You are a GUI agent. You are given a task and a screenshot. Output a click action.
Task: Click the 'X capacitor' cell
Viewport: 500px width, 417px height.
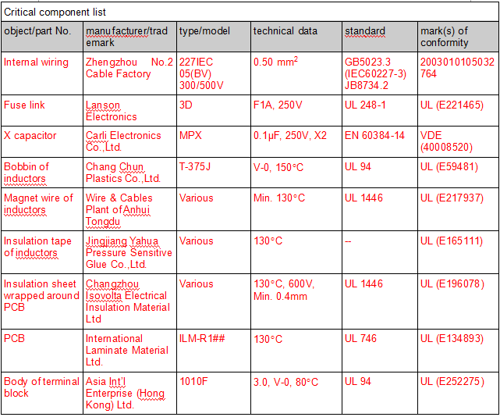pyautogui.click(x=42, y=141)
